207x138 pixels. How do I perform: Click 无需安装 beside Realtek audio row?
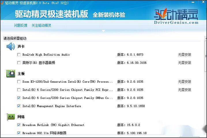(185, 55)
